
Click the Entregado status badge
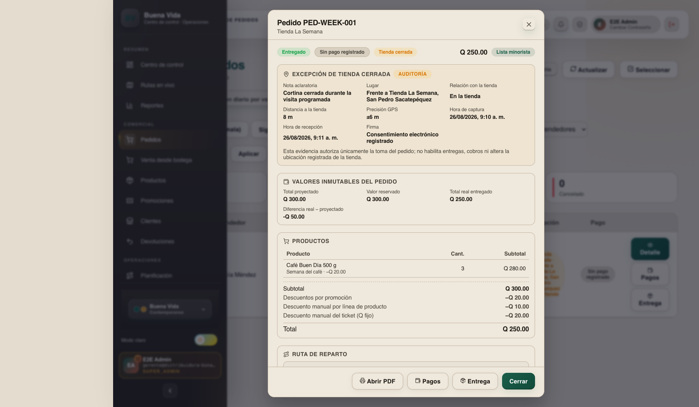294,52
